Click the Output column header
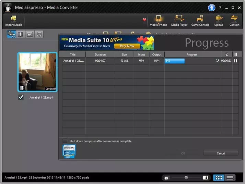 pyautogui.click(x=156, y=54)
